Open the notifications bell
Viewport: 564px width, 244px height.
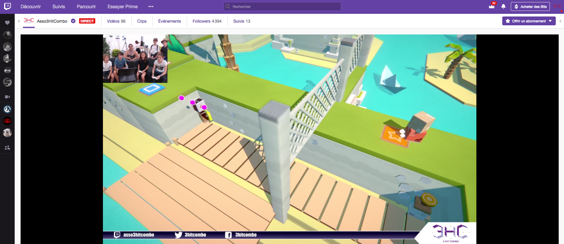[x=503, y=6]
